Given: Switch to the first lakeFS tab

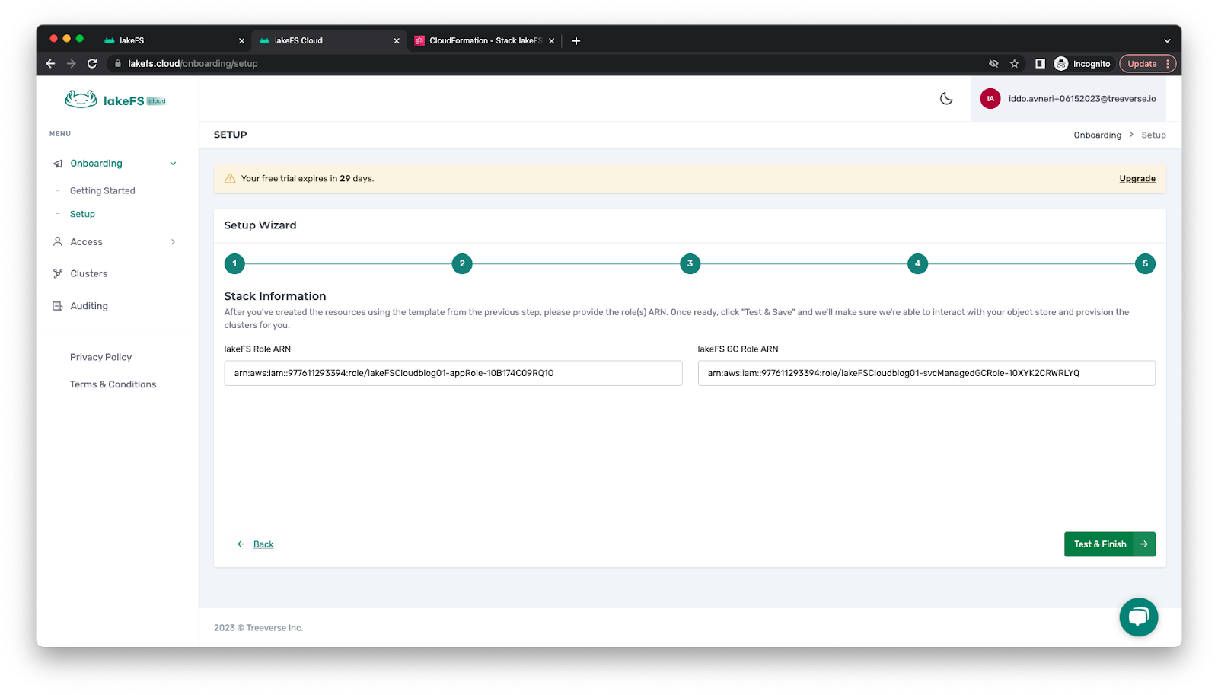Looking at the screenshot, I should coord(174,41).
